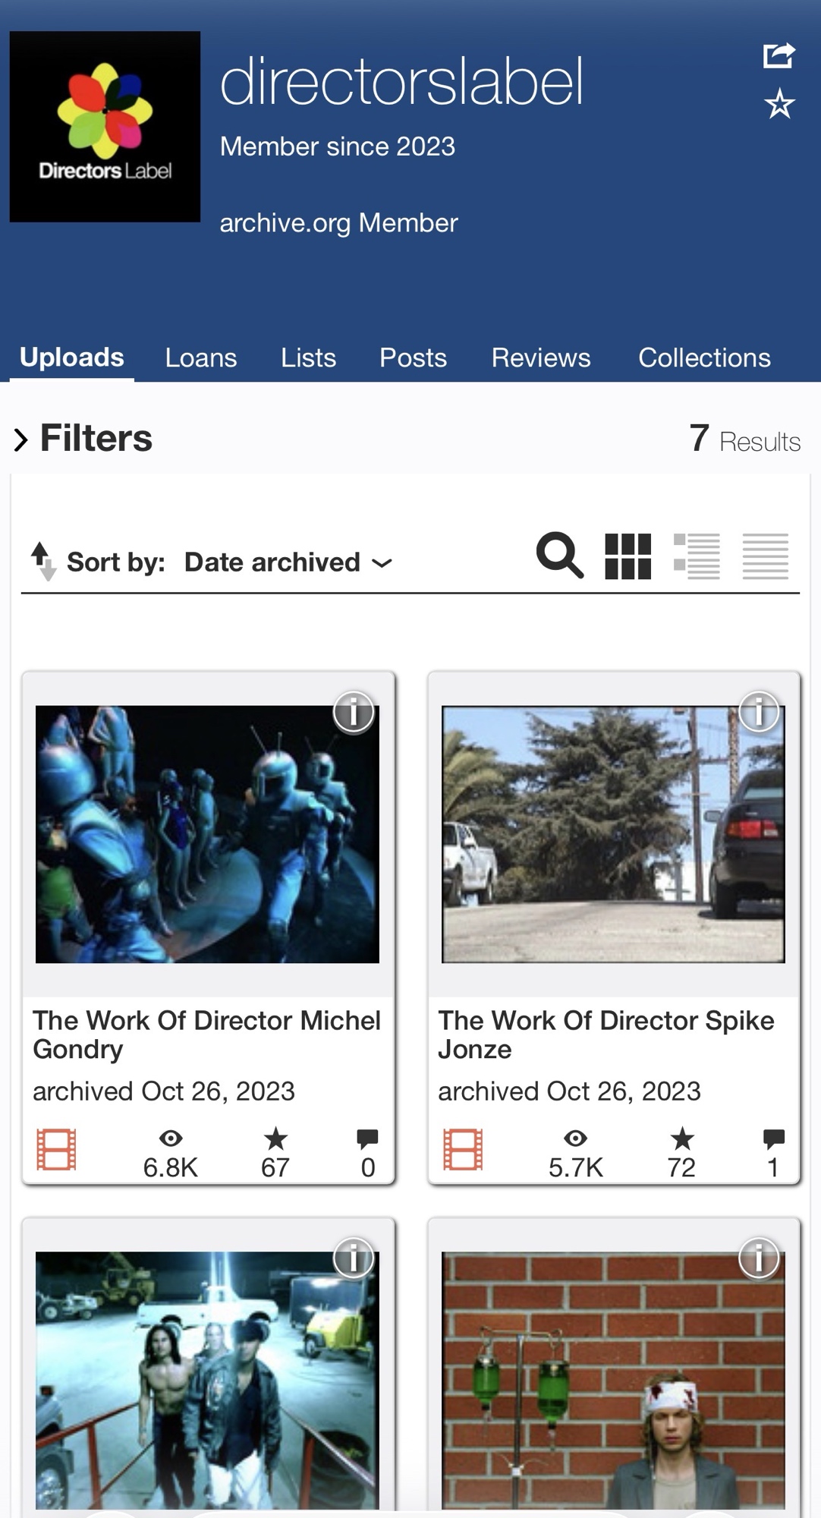Click the Directors Label profile logo
This screenshot has width=821, height=1518.
coord(105,127)
